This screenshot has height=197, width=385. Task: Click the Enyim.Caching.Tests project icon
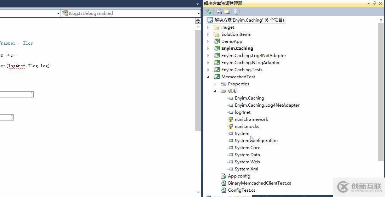pos(216,70)
